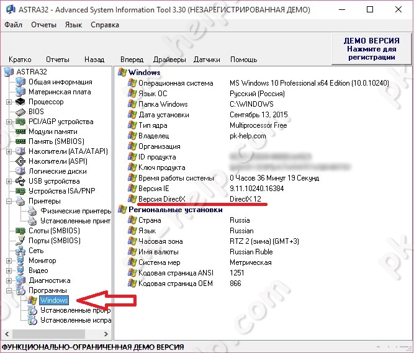Viewport: 414px width, 353px height.
Task: Click the tree scrollbar left arrow
Action: click(x=7, y=334)
